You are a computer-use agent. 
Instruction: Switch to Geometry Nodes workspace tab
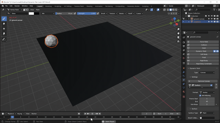[133, 6]
